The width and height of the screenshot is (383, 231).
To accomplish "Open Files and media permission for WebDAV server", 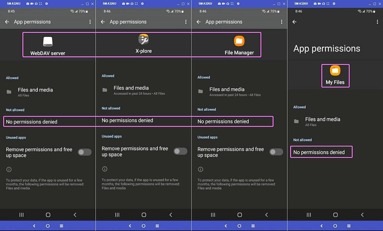I will point(48,92).
